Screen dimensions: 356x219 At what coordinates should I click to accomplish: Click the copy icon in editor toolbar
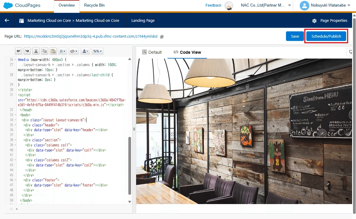point(45,51)
